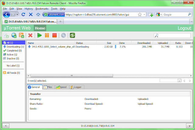Click the Add RSS Feed icon

(x=21, y=35)
